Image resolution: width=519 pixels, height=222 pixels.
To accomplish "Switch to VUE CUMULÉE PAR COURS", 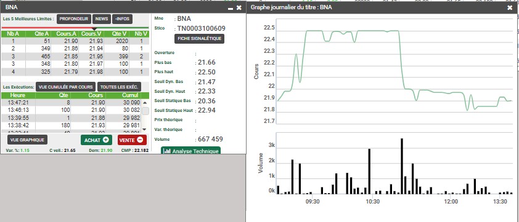I will [x=65, y=87].
